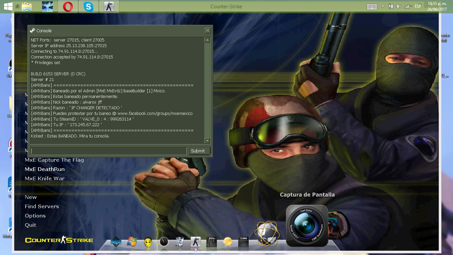Open File Explorer from the taskbar
Screen dimensions: 453x255
click(27, 6)
